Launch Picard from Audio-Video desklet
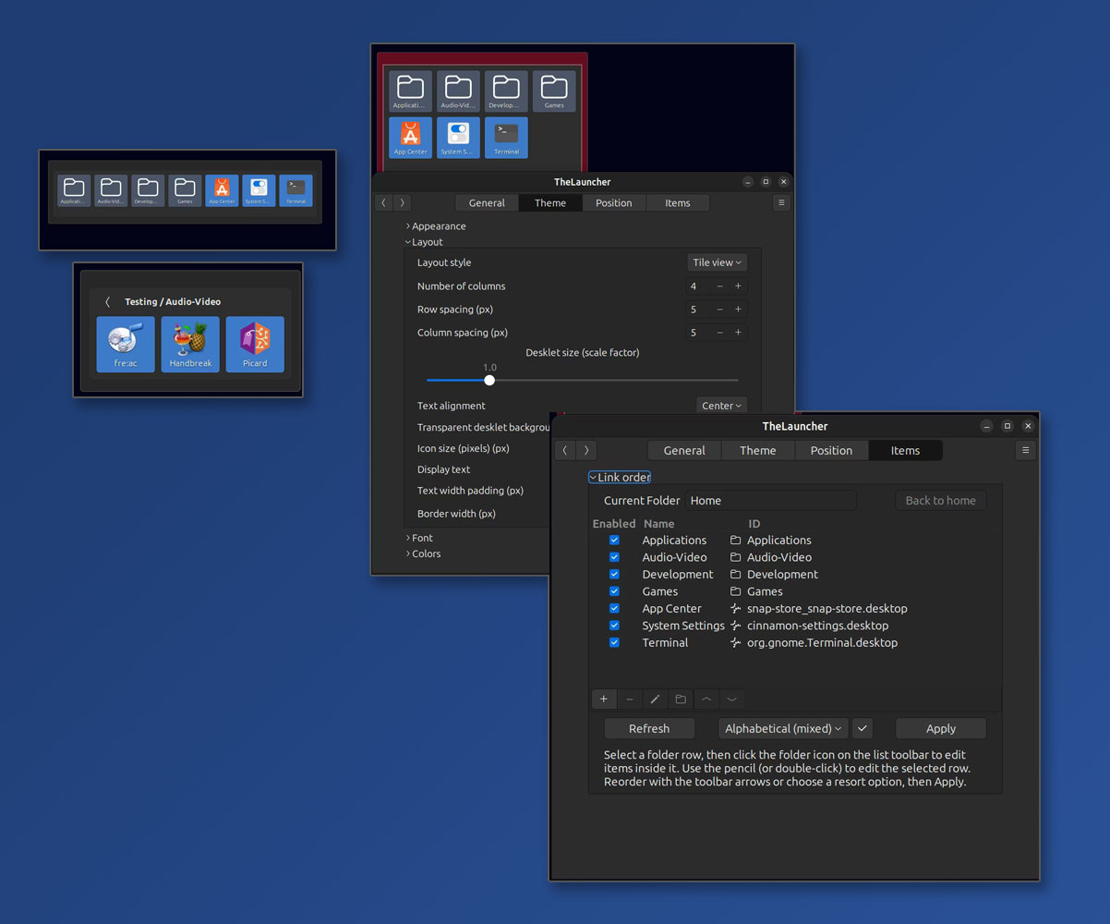Image resolution: width=1110 pixels, height=924 pixels. (255, 345)
